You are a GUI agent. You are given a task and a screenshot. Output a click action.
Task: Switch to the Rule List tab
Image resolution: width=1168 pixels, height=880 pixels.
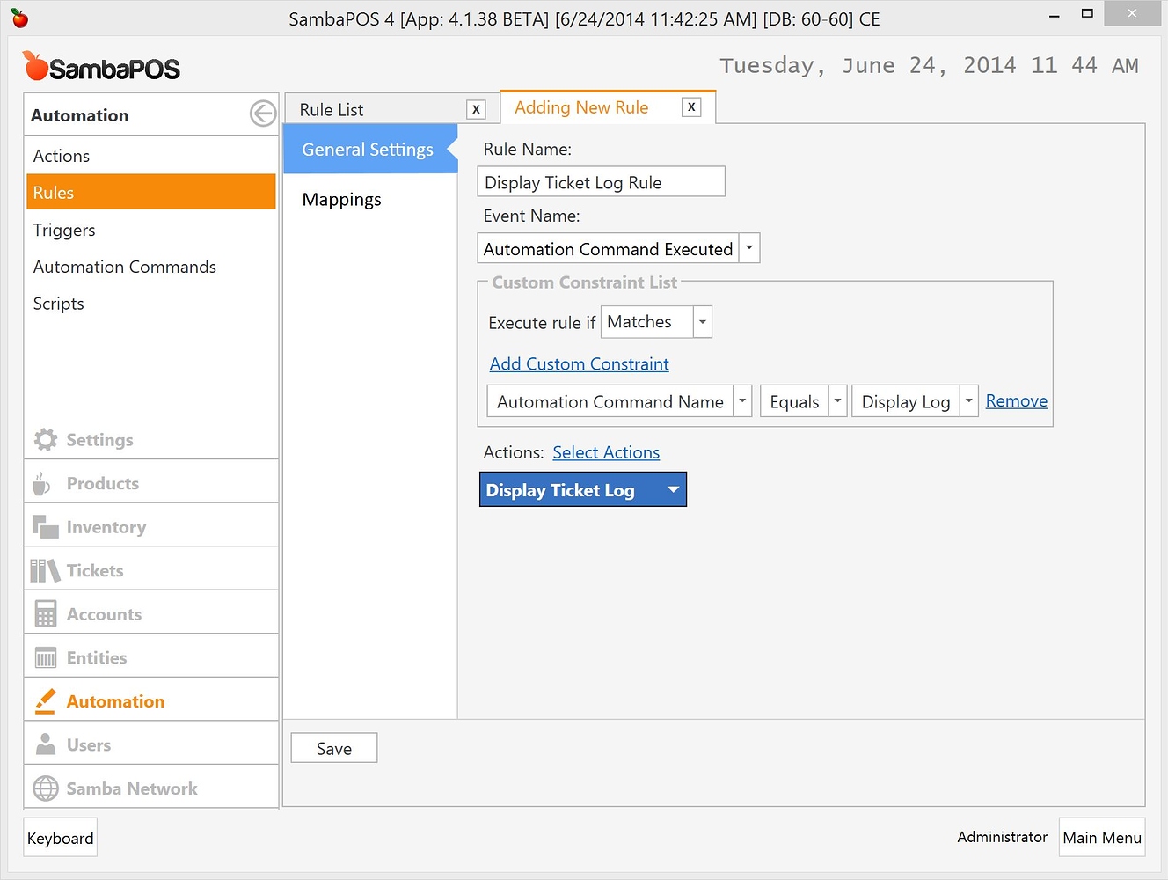[x=332, y=108]
